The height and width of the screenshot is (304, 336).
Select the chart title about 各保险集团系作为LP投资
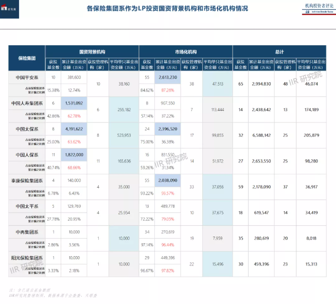[167, 9]
